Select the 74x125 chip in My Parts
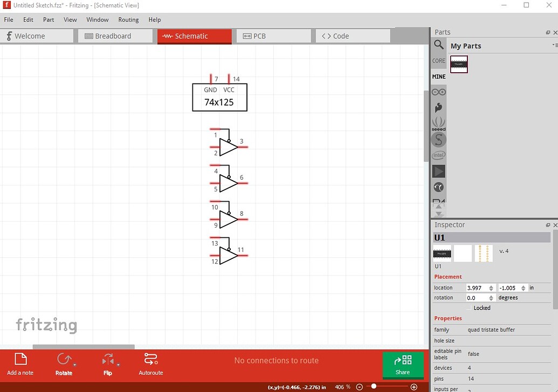 coord(459,64)
